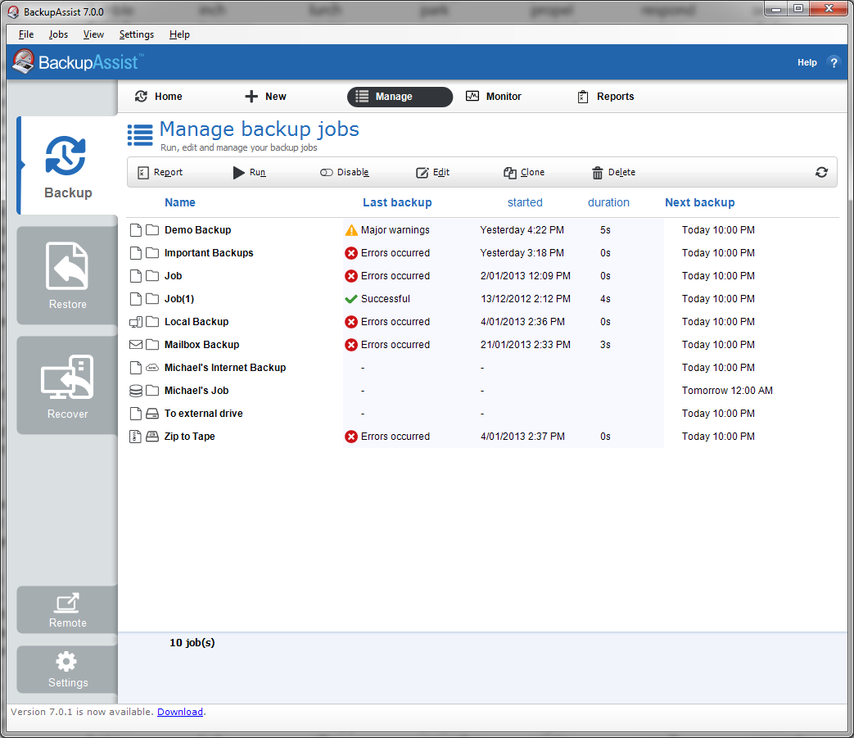This screenshot has width=854, height=738.
Task: Open the Jobs menu in the menu bar
Action: 58,34
